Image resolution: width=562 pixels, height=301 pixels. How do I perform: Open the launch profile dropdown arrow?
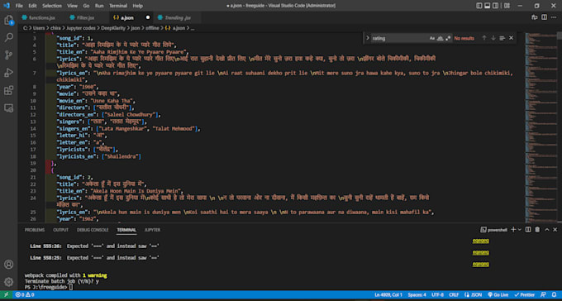click(520, 230)
